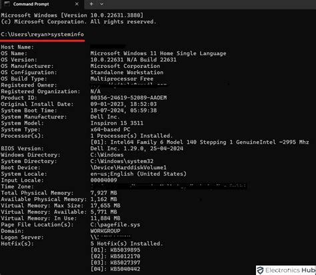Click System Locale 'en-us;English (United States)'

[138, 174]
